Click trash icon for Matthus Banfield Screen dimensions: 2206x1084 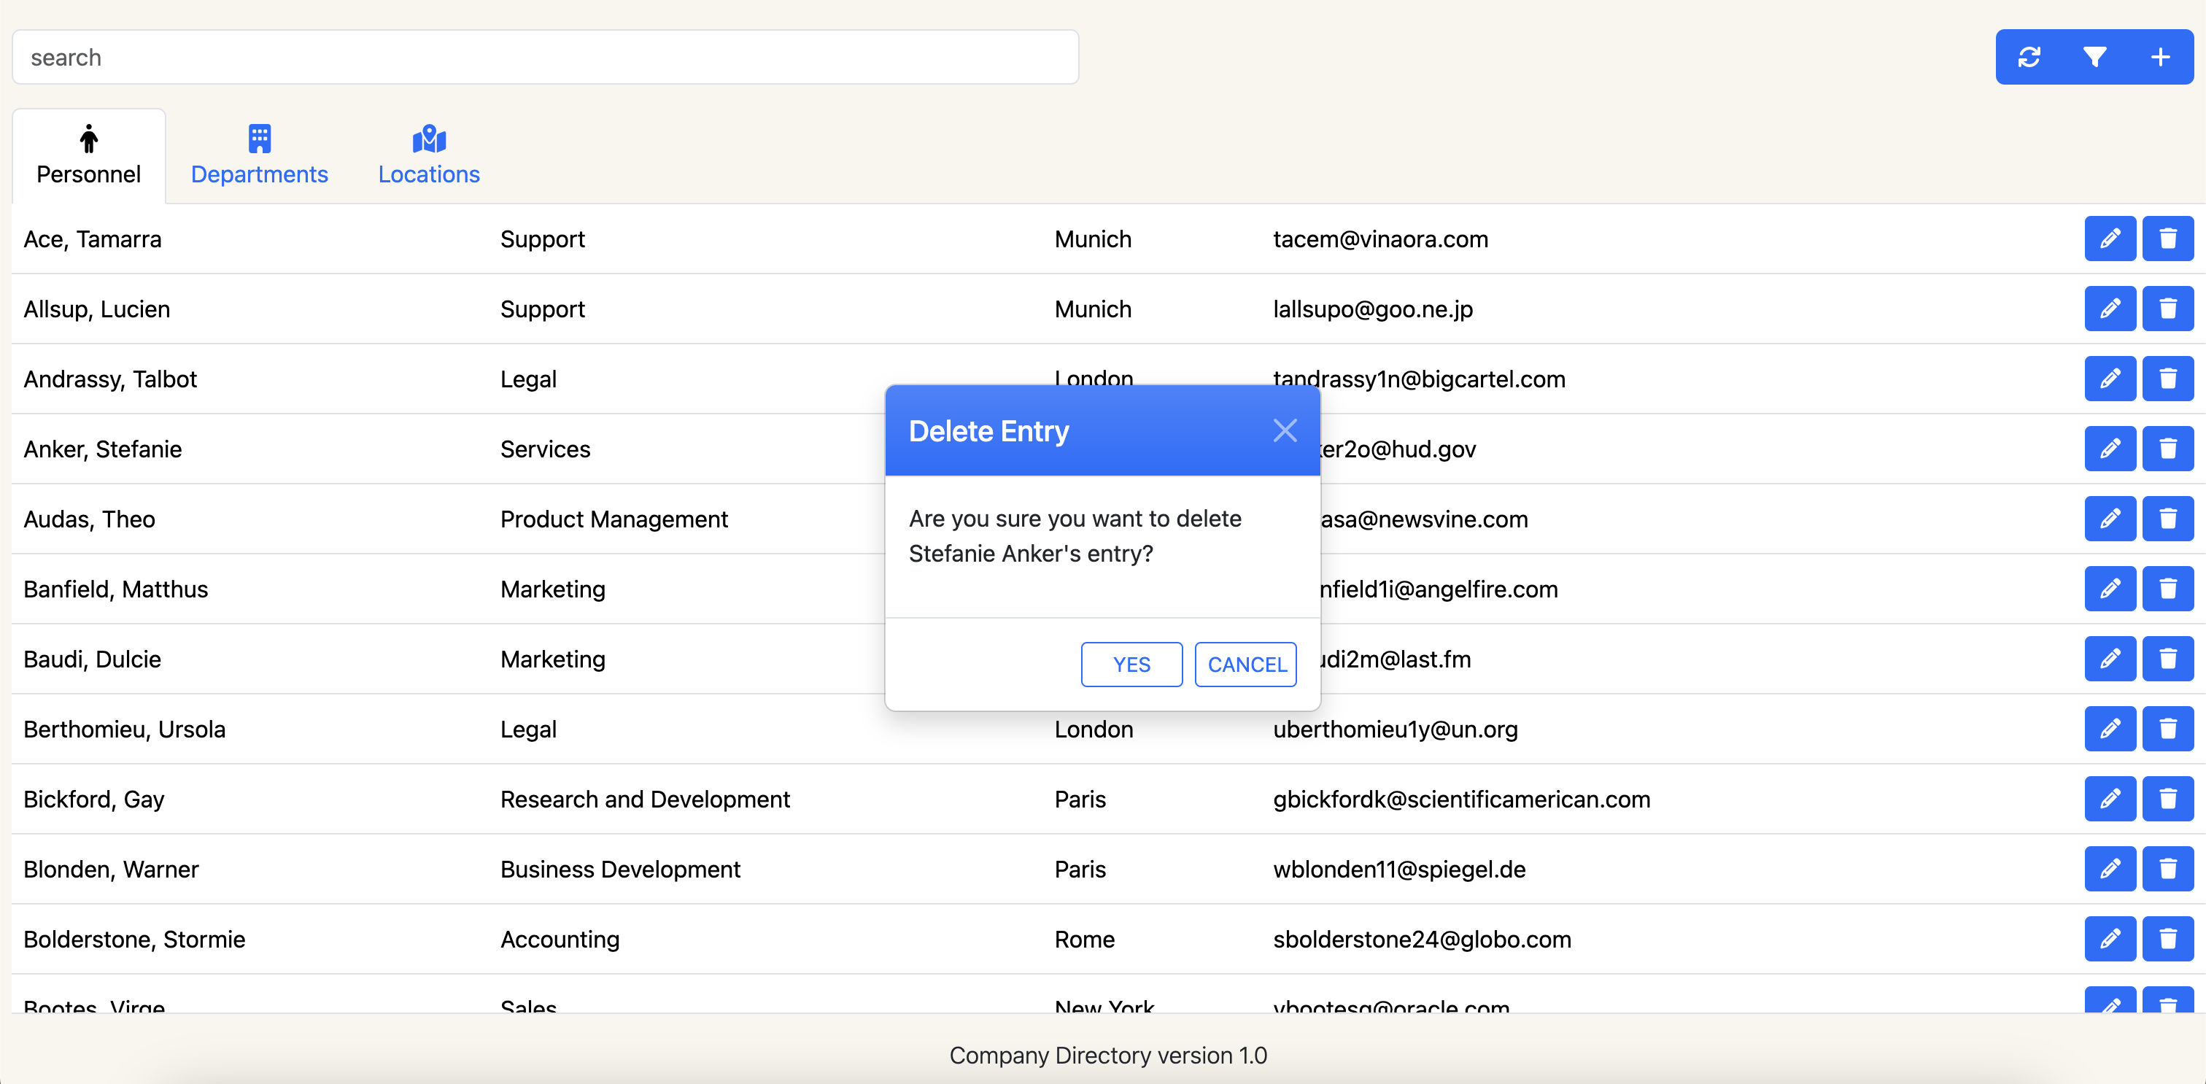pos(2167,589)
